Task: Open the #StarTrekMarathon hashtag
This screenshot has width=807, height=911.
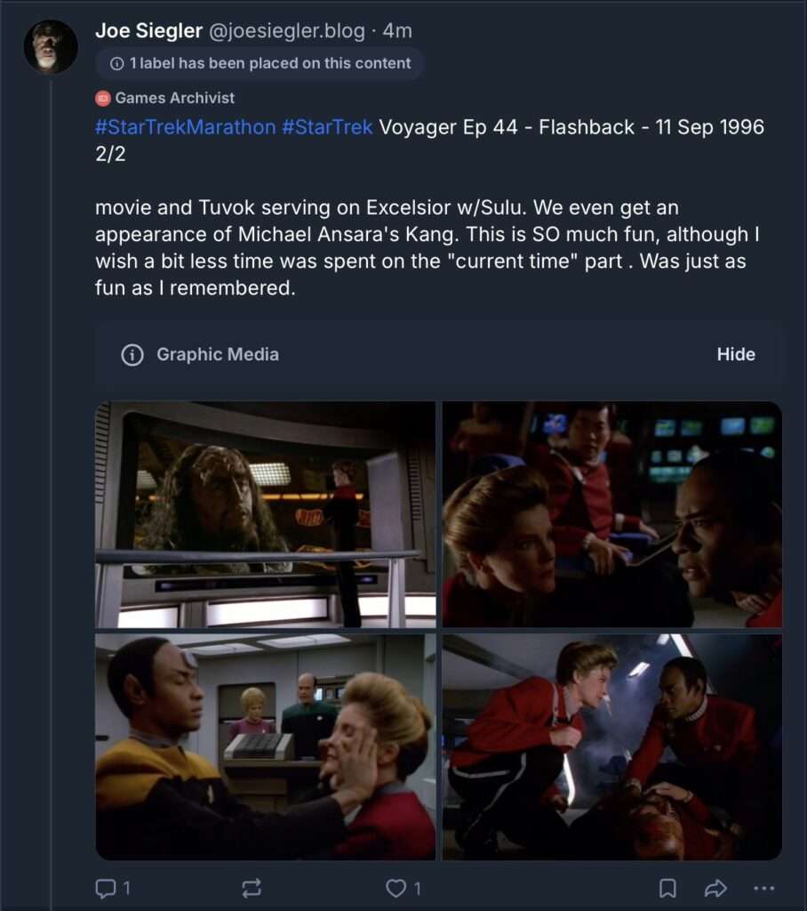Action: point(185,127)
